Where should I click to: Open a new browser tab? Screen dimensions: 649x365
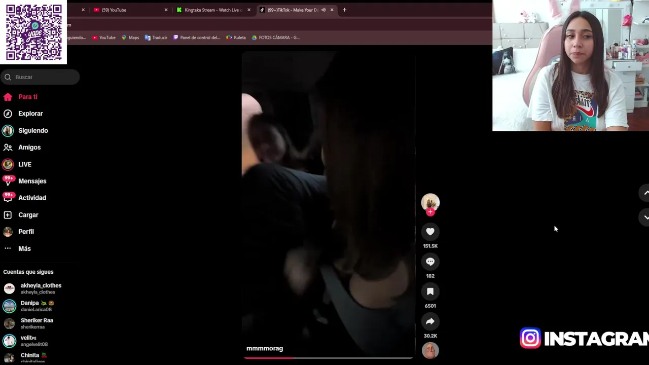(x=344, y=10)
